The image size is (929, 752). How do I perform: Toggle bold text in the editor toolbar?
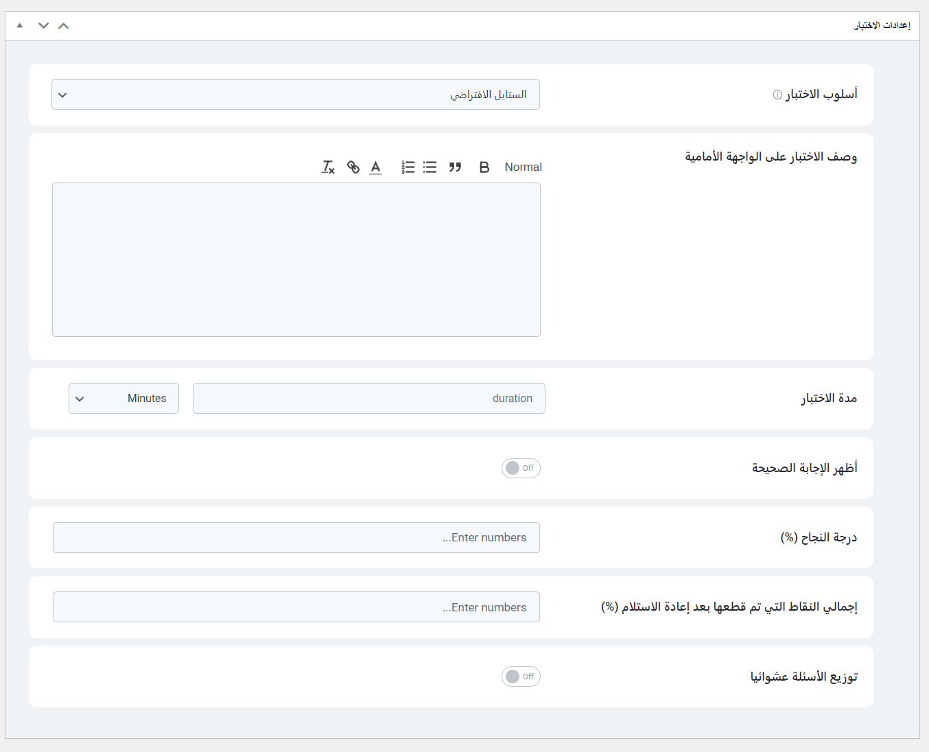[484, 167]
